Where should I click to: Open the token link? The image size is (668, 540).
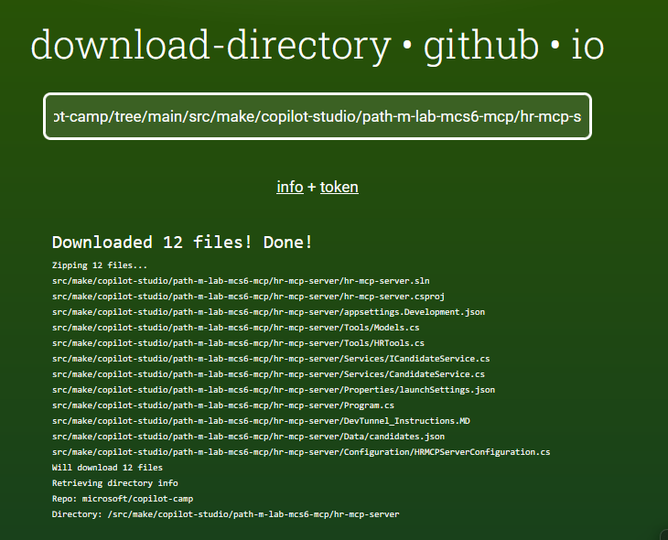tap(339, 187)
